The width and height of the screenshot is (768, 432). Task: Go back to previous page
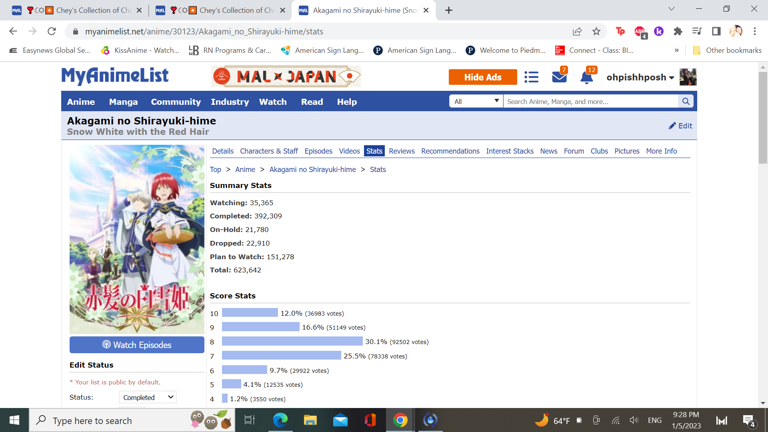[x=13, y=31]
